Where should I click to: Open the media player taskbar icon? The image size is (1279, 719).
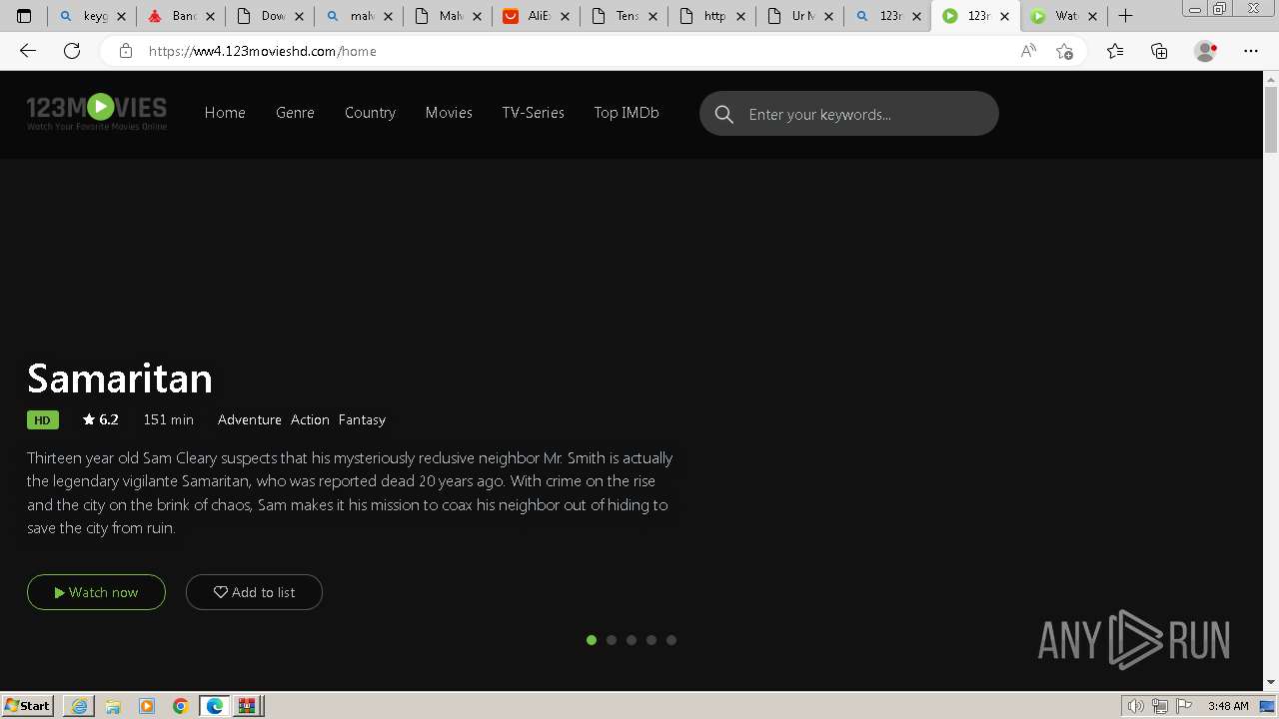[147, 706]
